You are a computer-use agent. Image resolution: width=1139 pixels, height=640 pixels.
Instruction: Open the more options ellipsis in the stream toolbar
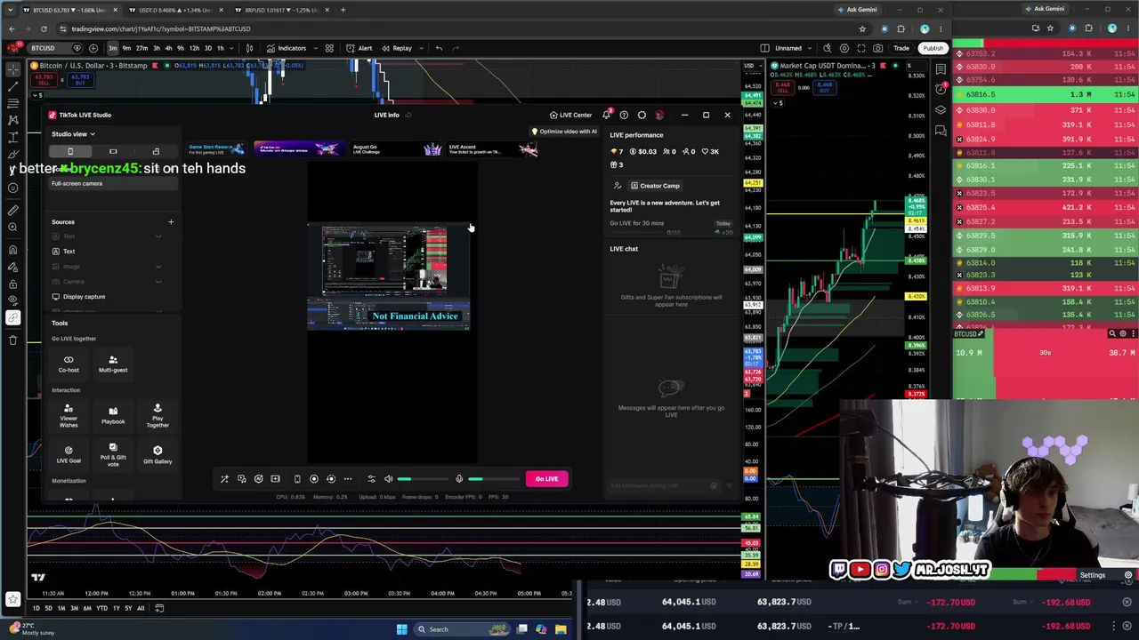coord(348,479)
